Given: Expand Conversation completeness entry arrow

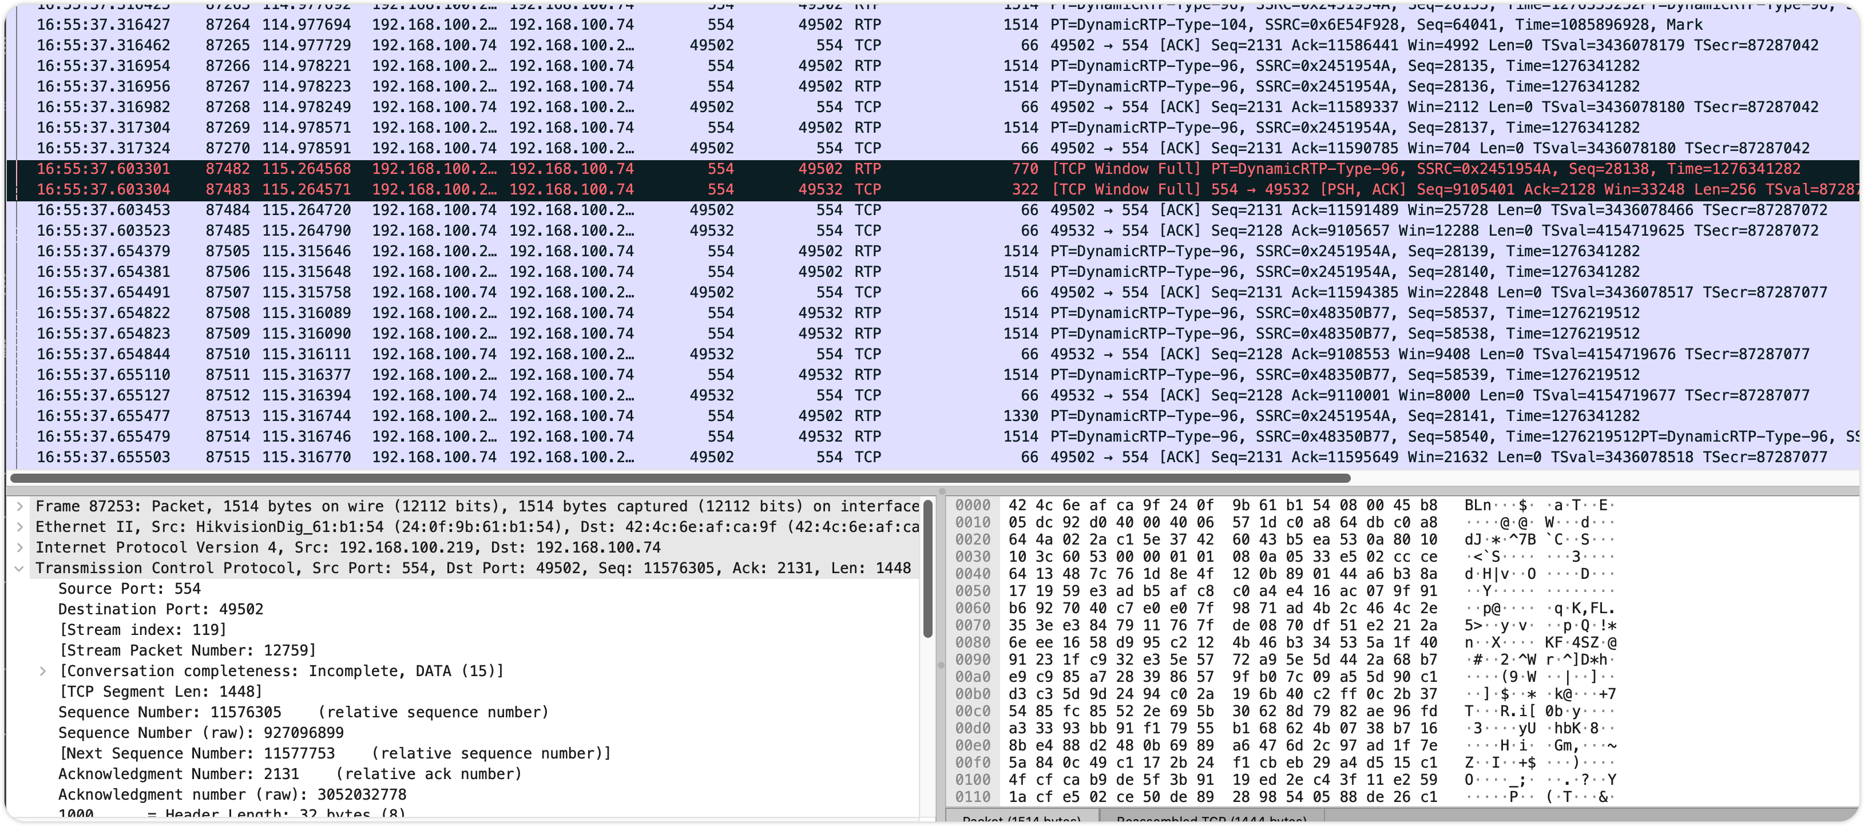Looking at the screenshot, I should 43,671.
